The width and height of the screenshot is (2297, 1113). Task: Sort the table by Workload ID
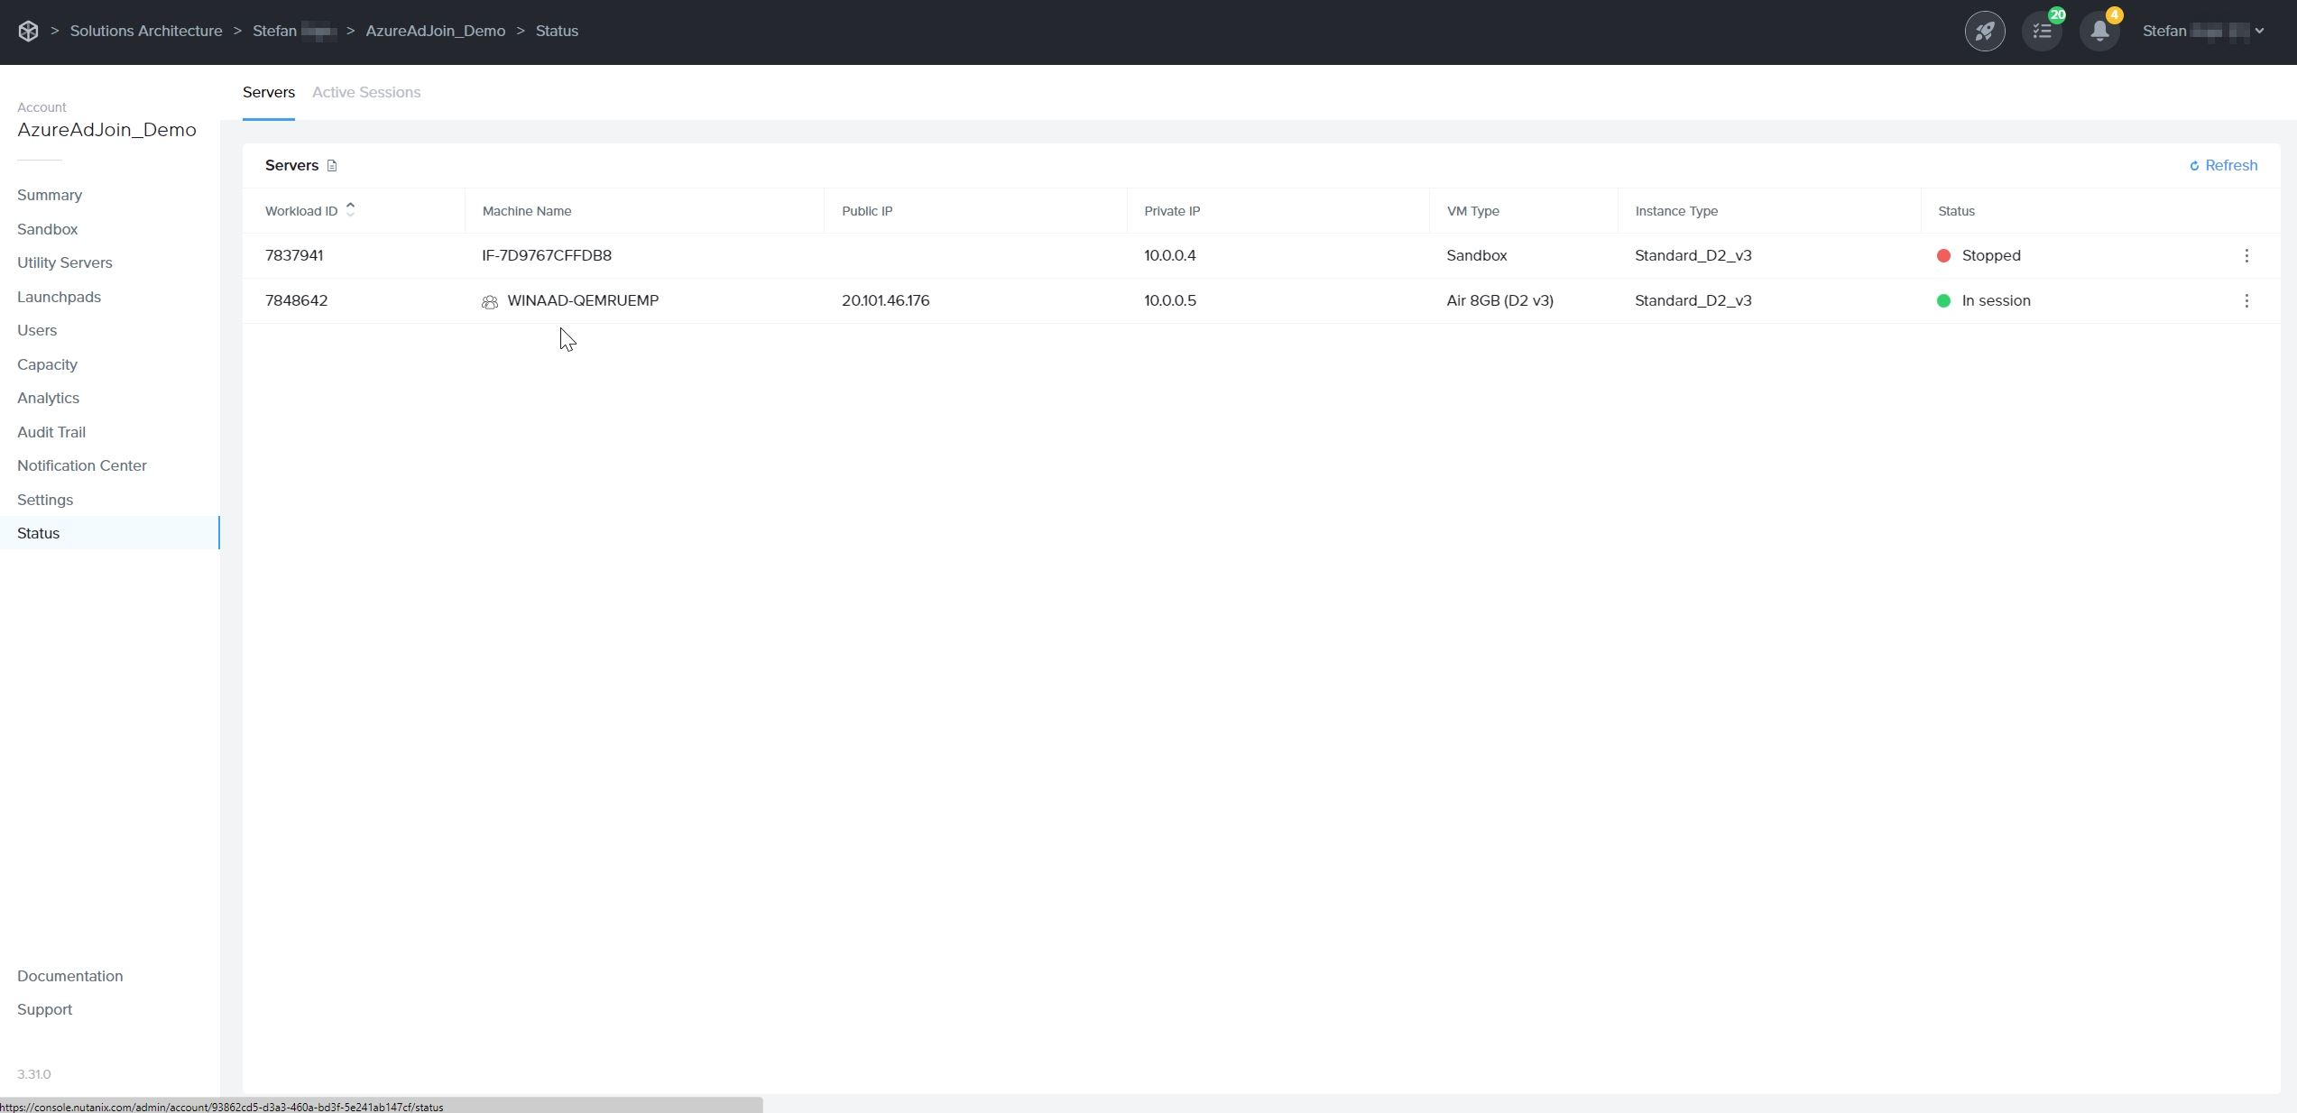coord(351,208)
